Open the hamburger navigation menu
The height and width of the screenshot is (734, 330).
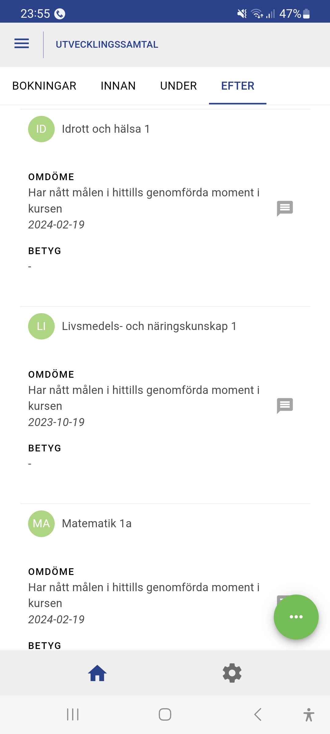click(x=22, y=44)
